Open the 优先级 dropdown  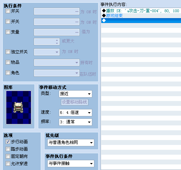(71, 142)
